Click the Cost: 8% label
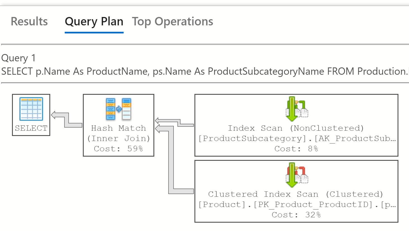The width and height of the screenshot is (409, 231). click(296, 149)
